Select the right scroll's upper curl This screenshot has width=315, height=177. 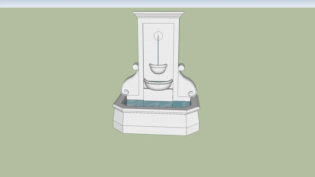click(181, 67)
